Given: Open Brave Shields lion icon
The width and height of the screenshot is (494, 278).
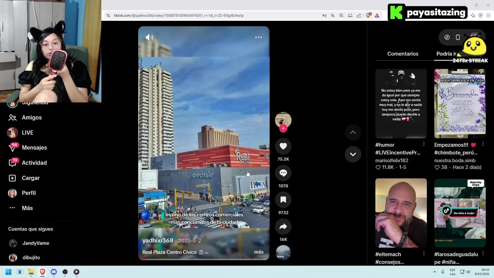Looking at the screenshot, I should coord(369,15).
